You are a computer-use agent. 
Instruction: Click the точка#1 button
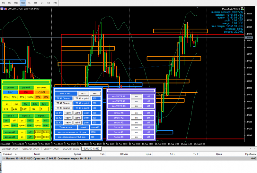click(84, 128)
